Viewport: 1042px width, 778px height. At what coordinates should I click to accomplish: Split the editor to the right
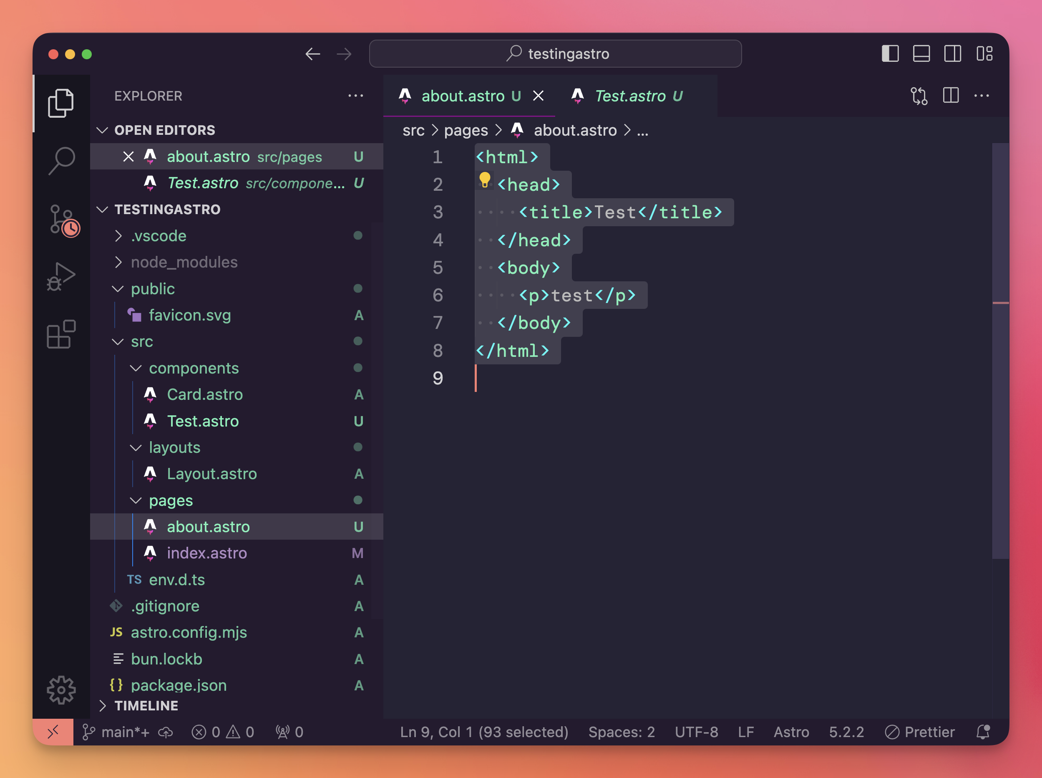pos(951,96)
